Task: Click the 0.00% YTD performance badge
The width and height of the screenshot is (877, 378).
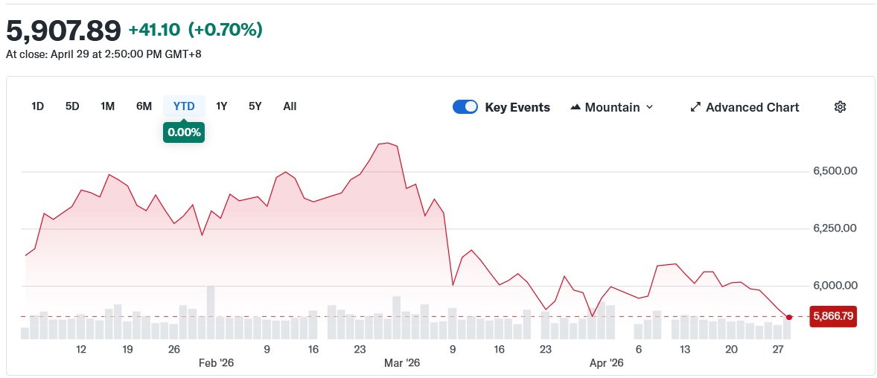Action: (x=184, y=132)
